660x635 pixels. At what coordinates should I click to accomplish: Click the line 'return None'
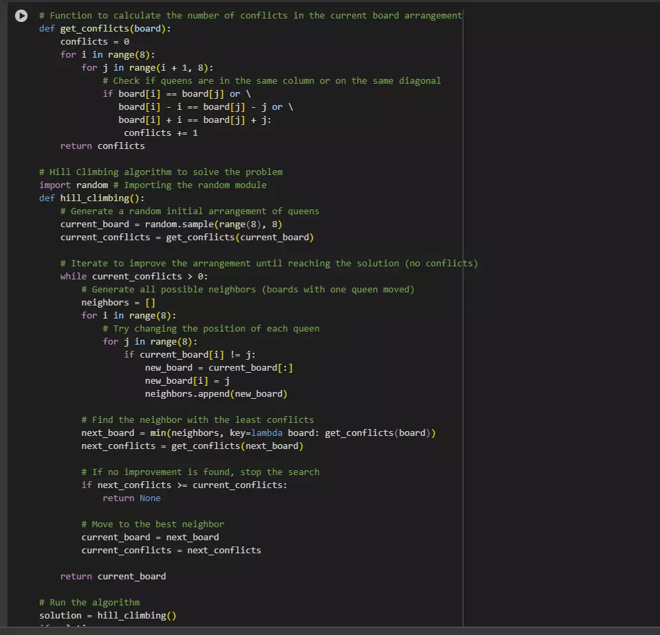point(131,498)
